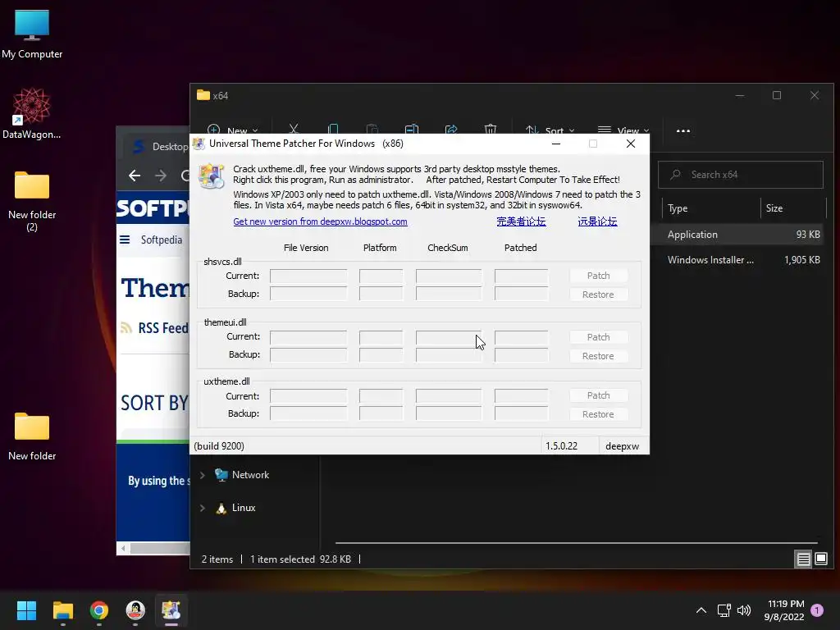Click Patch for shsvcs.dll
The width and height of the screenshot is (840, 630).
click(598, 276)
